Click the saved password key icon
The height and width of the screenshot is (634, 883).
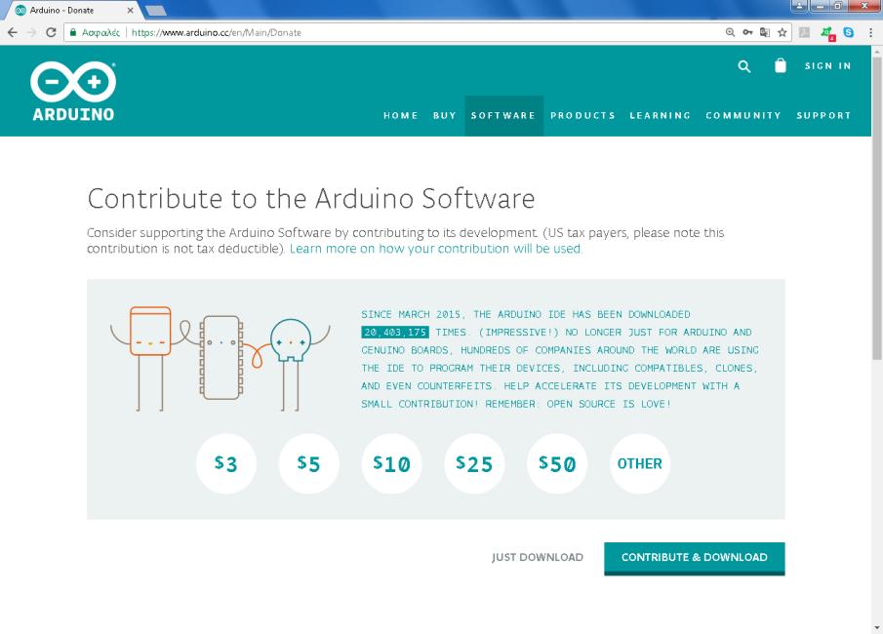pos(747,32)
